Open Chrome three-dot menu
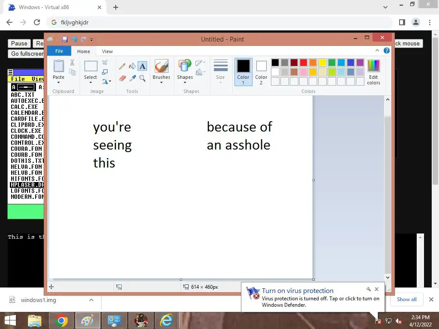 [x=430, y=22]
